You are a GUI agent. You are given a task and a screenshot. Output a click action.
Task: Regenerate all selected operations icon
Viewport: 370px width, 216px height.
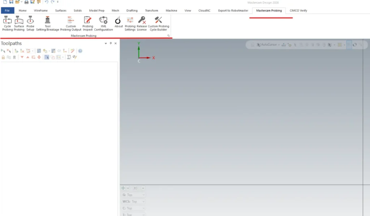(16, 51)
